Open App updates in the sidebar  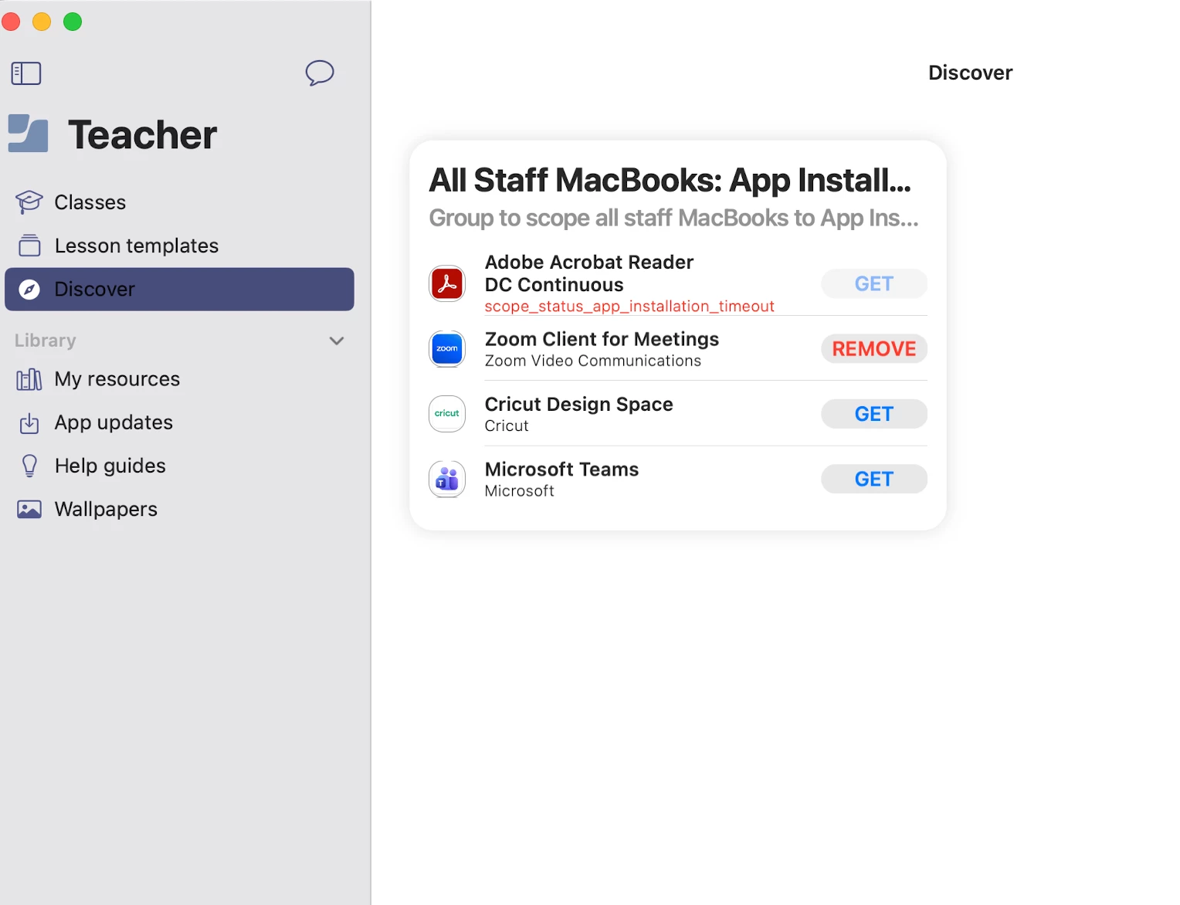click(179, 423)
